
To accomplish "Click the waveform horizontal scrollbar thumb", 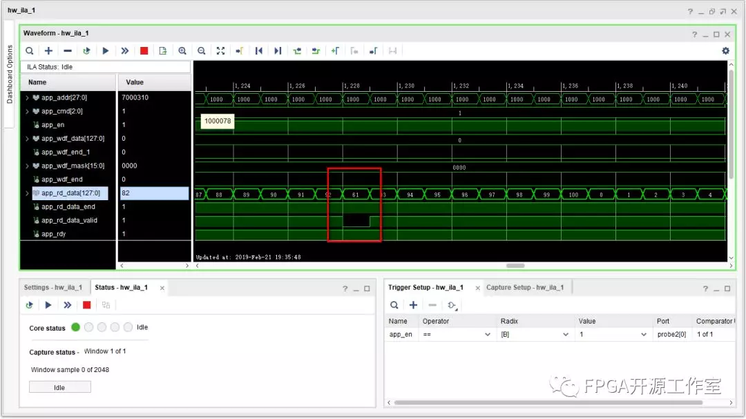I will (x=515, y=266).
